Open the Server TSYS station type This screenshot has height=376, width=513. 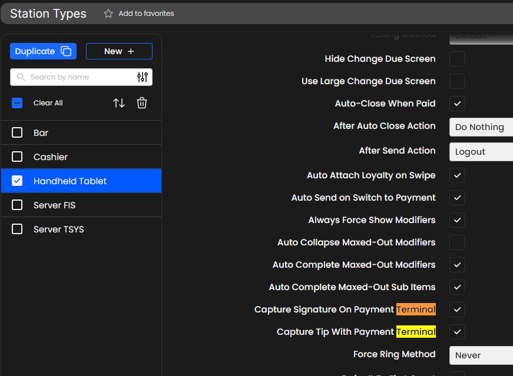click(59, 229)
